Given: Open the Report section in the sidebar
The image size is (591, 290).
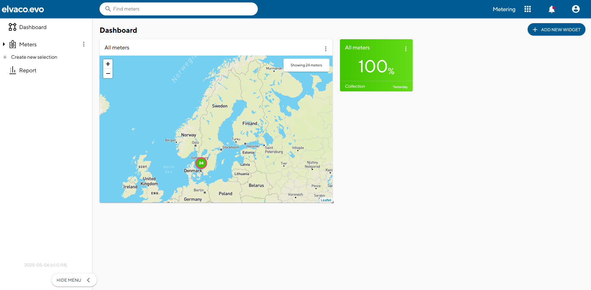Looking at the screenshot, I should coord(28,70).
